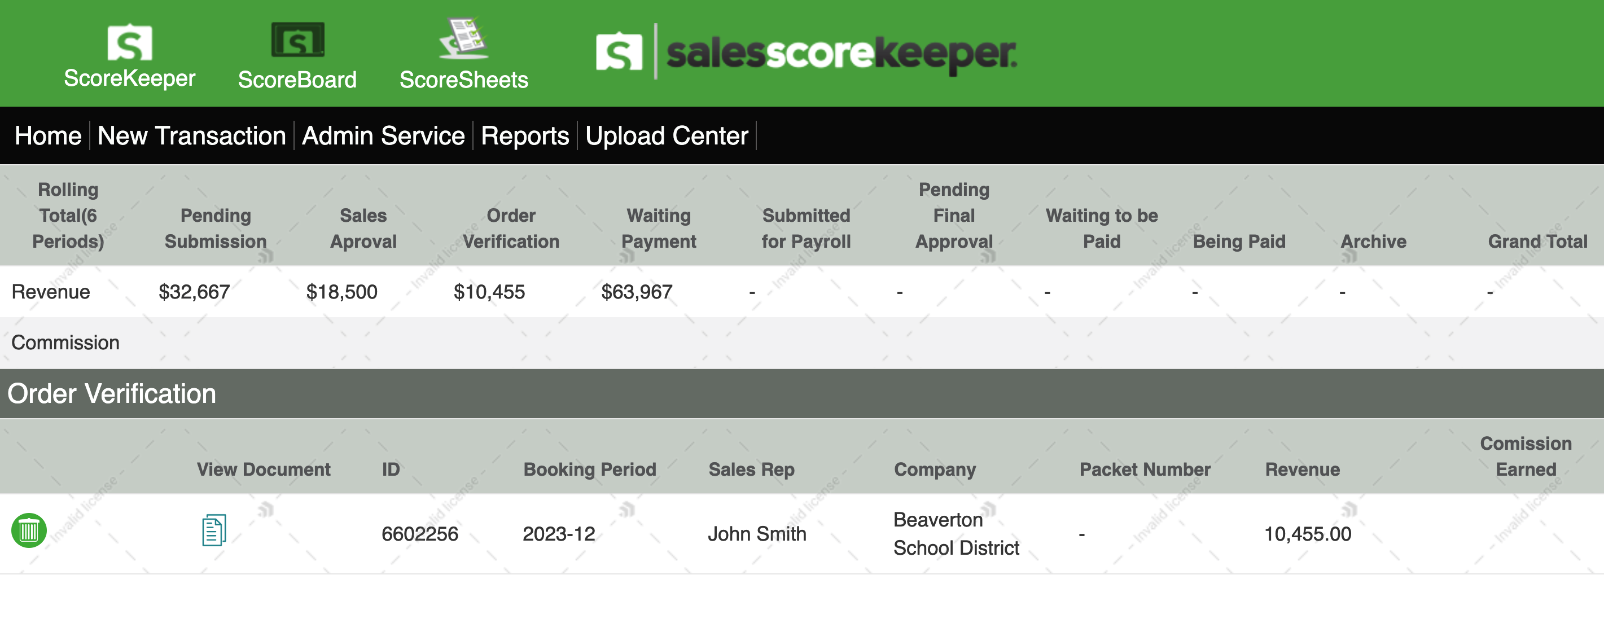
Task: Select Sales Aproval revenue $18,500
Action: coord(342,292)
